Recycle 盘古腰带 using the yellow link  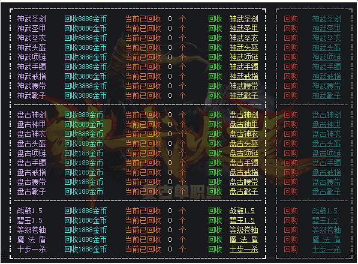[244, 182]
